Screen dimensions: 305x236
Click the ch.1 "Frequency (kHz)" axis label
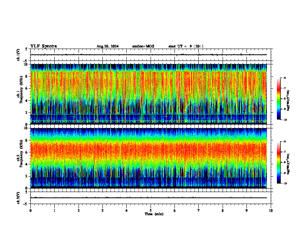(21, 90)
